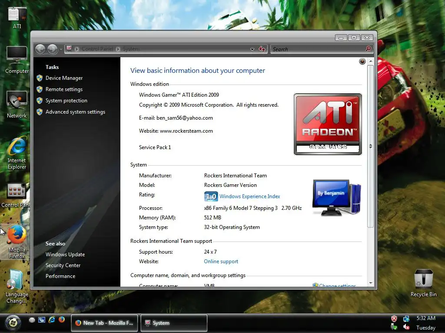The width and height of the screenshot is (445, 333).
Task: Click the vertical scrollbar thumb
Action: 370,146
